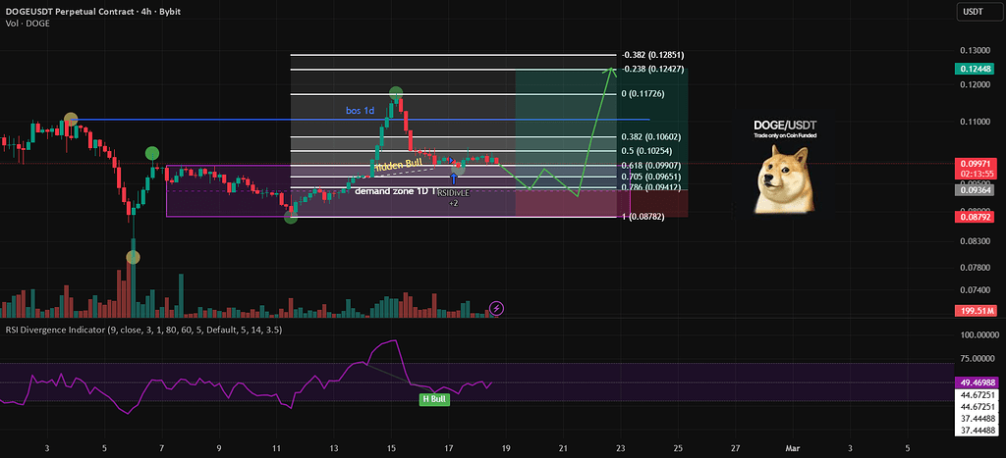Select the 'bos 1d' text label
The height and width of the screenshot is (458, 1006).
(361, 111)
